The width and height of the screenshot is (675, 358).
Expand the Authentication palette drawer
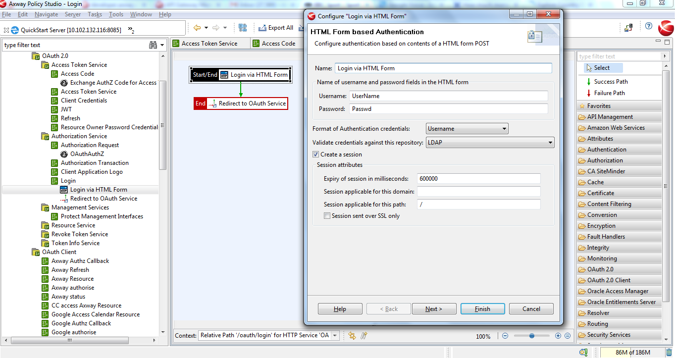point(619,150)
